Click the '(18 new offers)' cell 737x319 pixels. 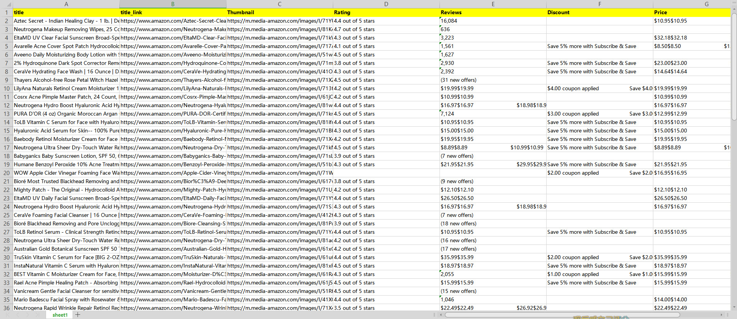point(493,223)
